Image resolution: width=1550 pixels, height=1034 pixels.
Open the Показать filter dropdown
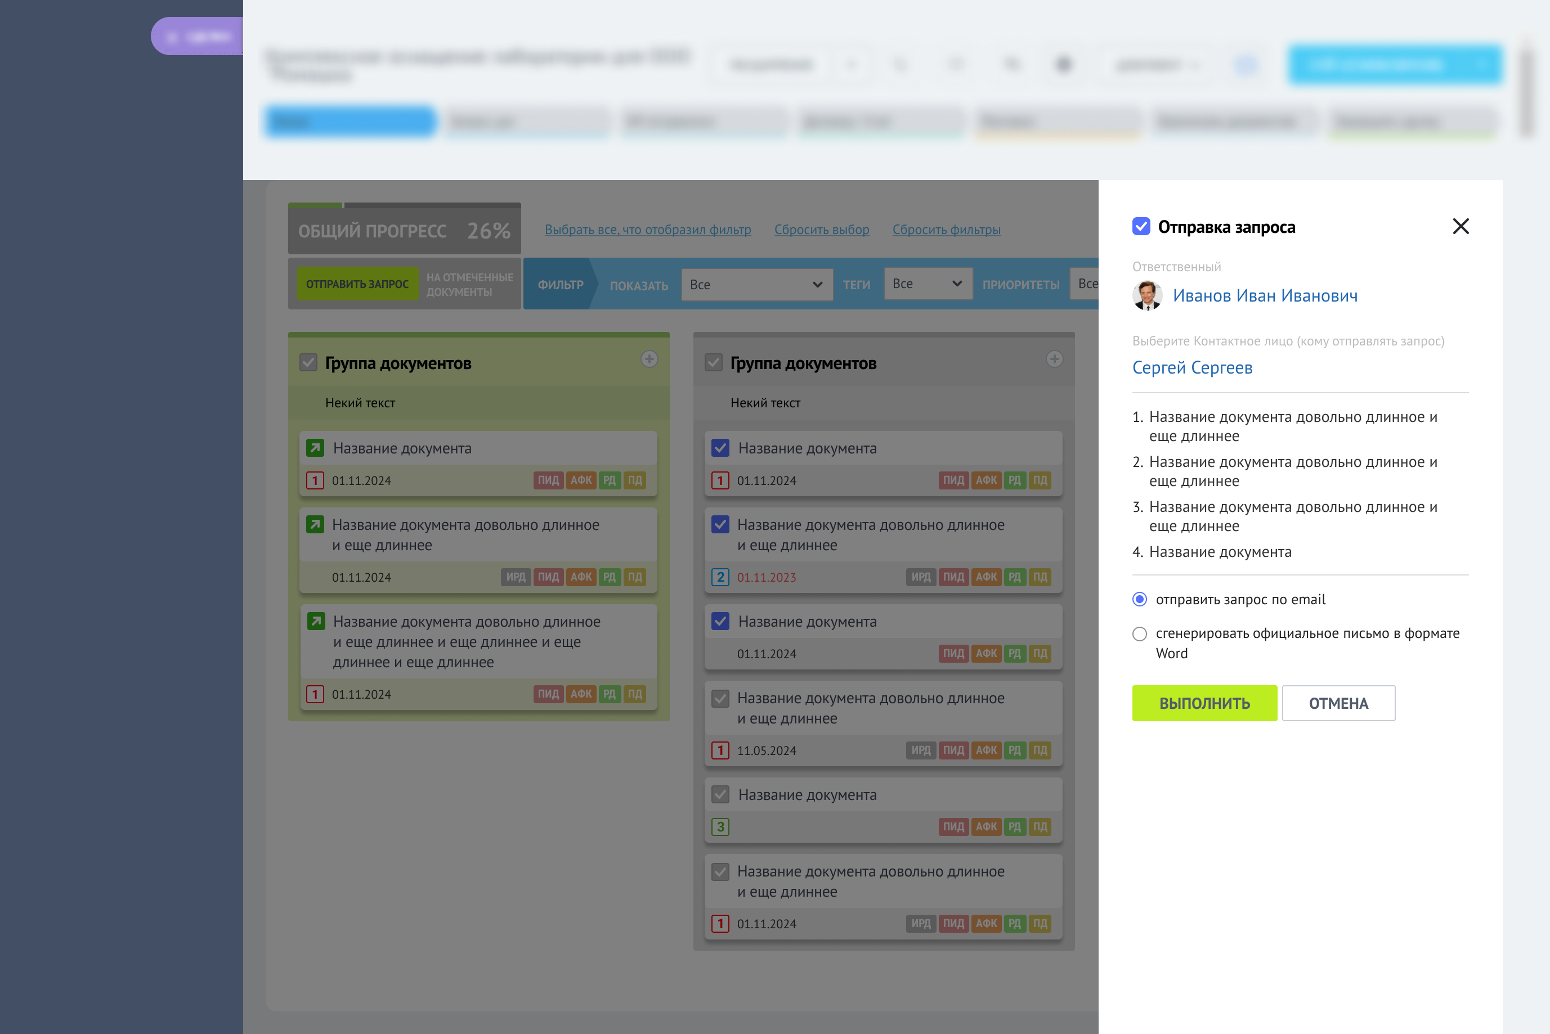coord(756,284)
